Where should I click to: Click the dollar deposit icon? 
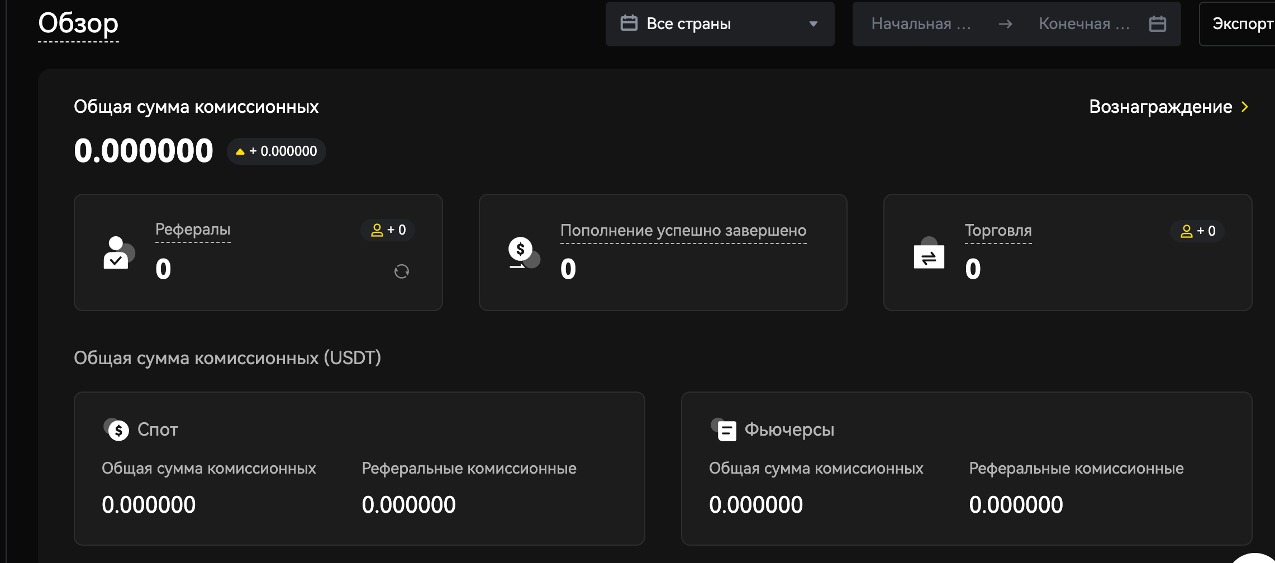coord(523,253)
